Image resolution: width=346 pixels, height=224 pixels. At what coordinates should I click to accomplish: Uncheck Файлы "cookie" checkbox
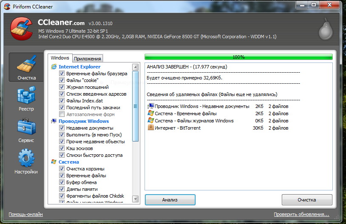[x=62, y=80]
